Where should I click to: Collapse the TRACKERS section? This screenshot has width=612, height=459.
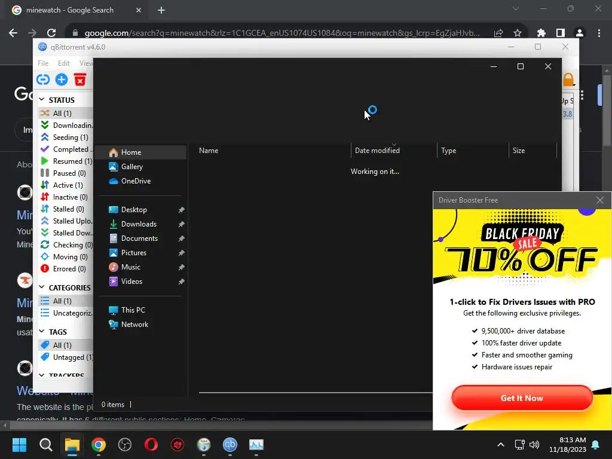(42, 375)
